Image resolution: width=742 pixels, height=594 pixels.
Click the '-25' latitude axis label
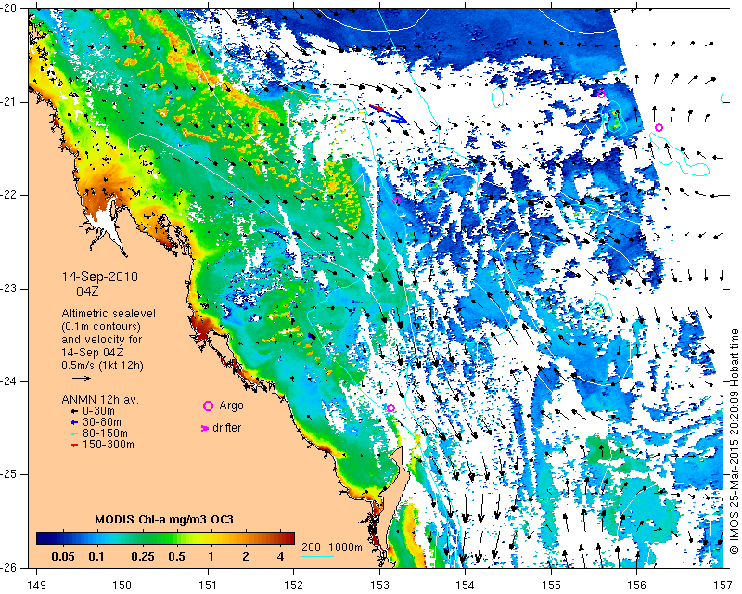pyautogui.click(x=8, y=474)
